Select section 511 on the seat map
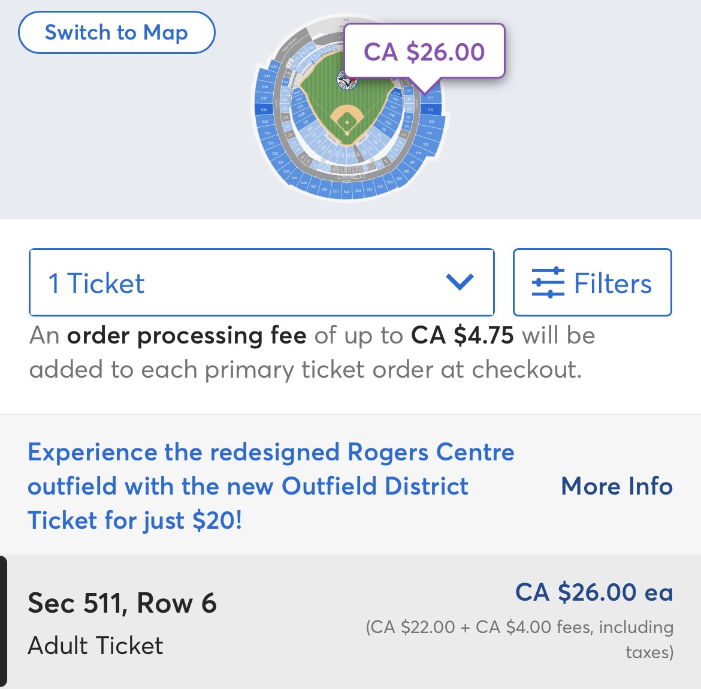Viewport: 701px width, 690px height. (431, 98)
